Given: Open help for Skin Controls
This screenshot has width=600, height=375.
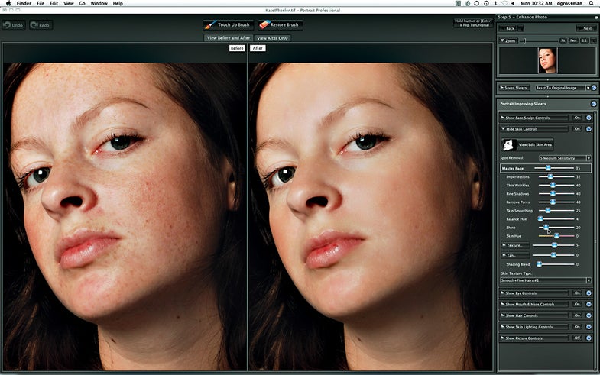Looking at the screenshot, I should pyautogui.click(x=589, y=129).
